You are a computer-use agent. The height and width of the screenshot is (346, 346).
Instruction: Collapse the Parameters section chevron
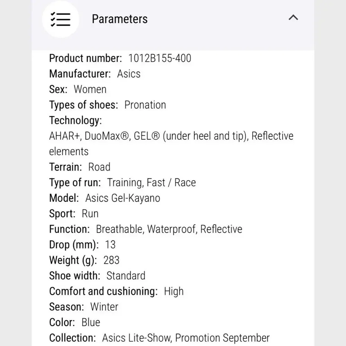coord(293,17)
